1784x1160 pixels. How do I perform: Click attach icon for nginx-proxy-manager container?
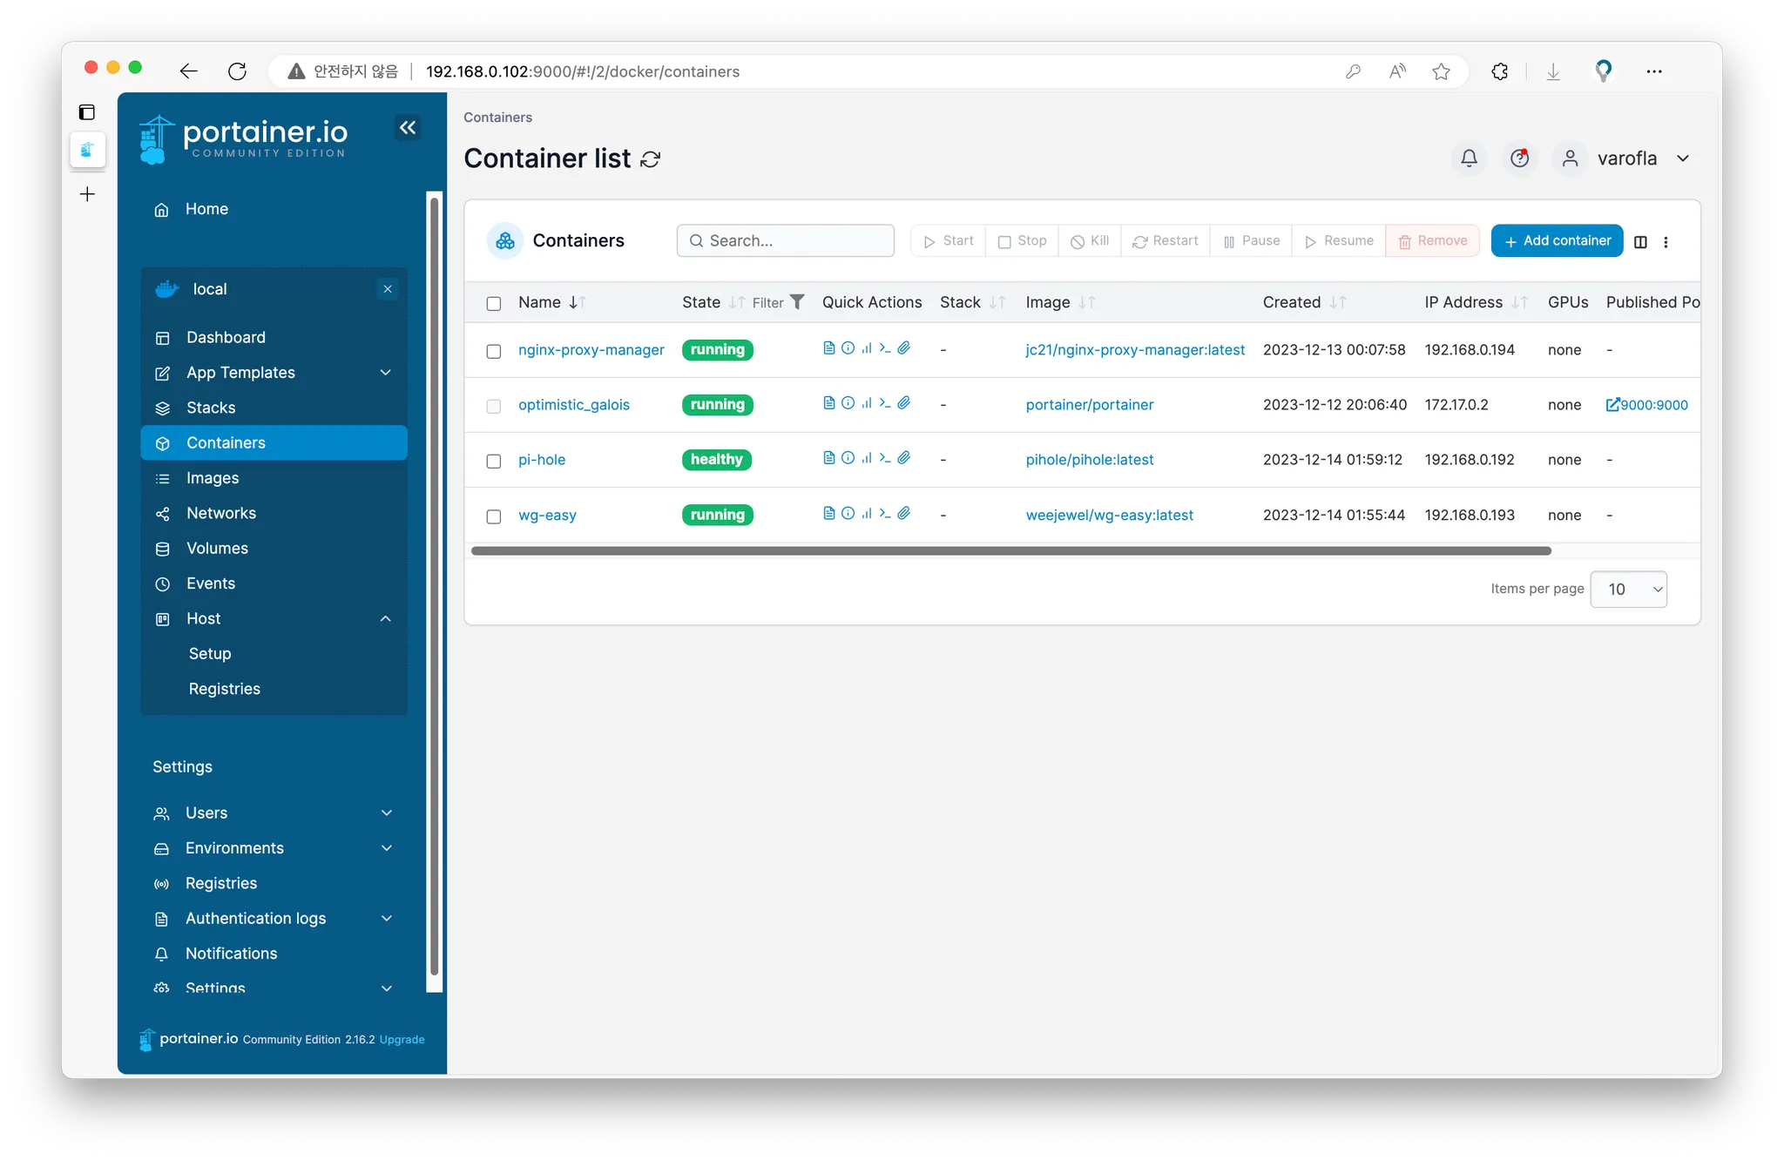tap(904, 348)
